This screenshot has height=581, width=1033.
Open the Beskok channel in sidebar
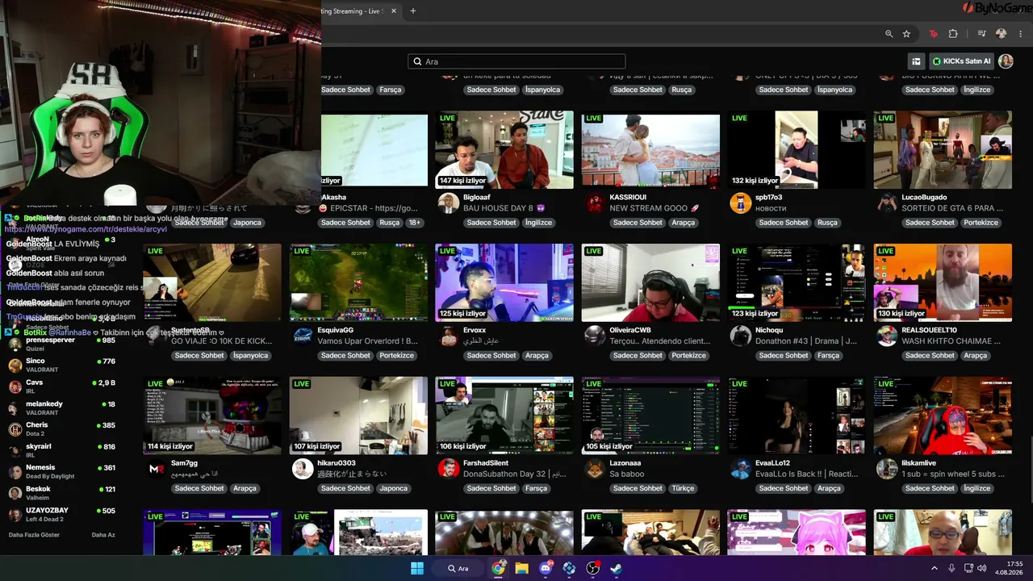tap(61, 493)
